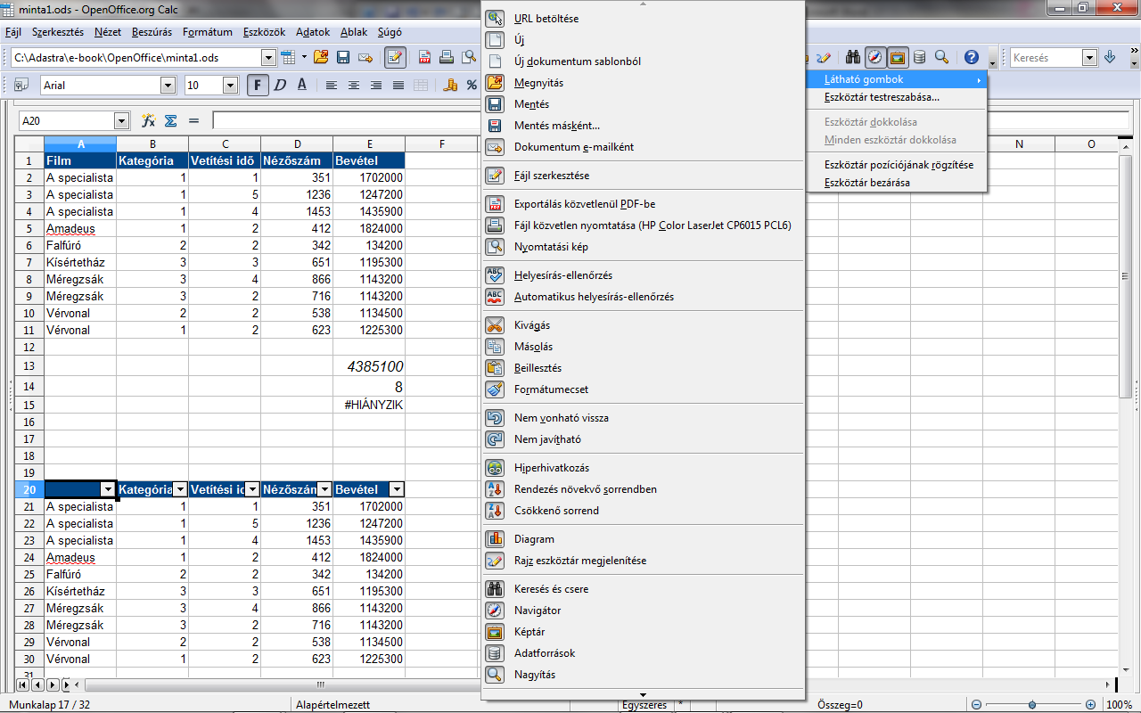
Task: Click the zoom slider handle in the status bar
Action: [1032, 704]
